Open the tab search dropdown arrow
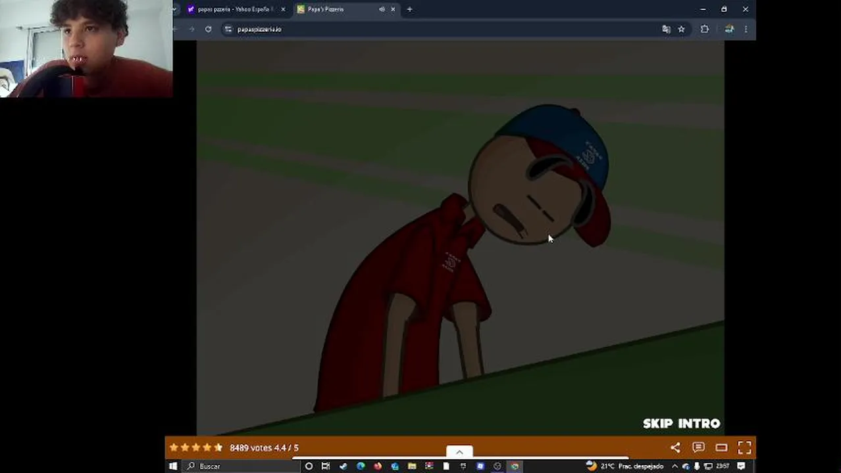The width and height of the screenshot is (841, 473). (174, 9)
